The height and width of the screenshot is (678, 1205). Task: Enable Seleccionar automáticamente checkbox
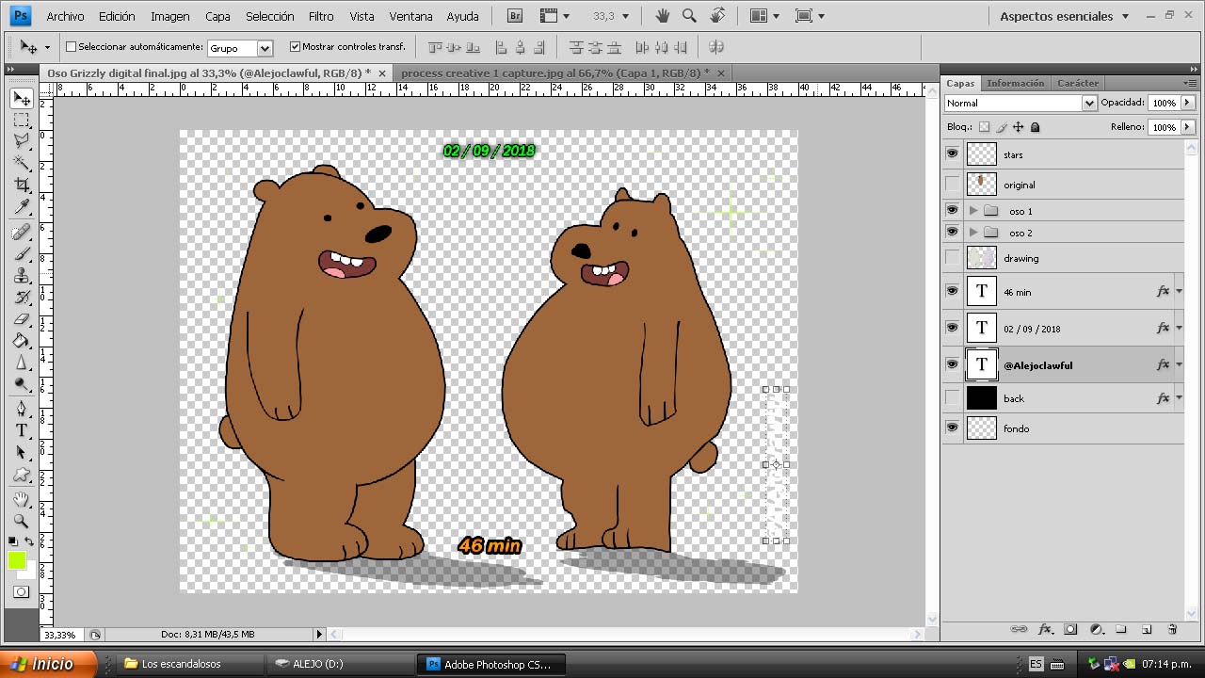tap(71, 47)
